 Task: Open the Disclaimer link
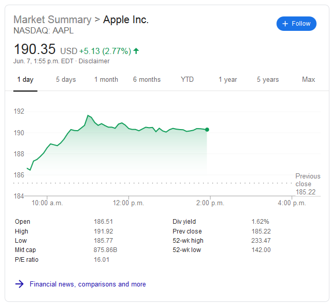pyautogui.click(x=95, y=61)
